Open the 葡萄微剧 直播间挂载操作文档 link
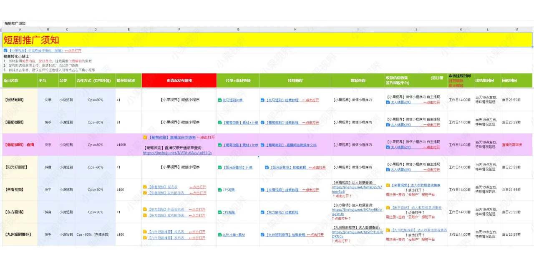The image size is (534, 267). [x=291, y=145]
